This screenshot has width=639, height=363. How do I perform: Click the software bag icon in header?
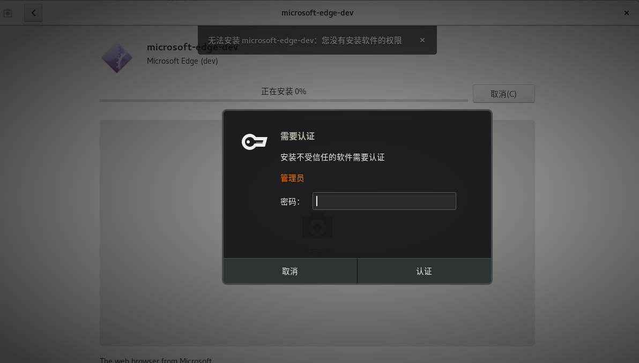click(x=8, y=13)
